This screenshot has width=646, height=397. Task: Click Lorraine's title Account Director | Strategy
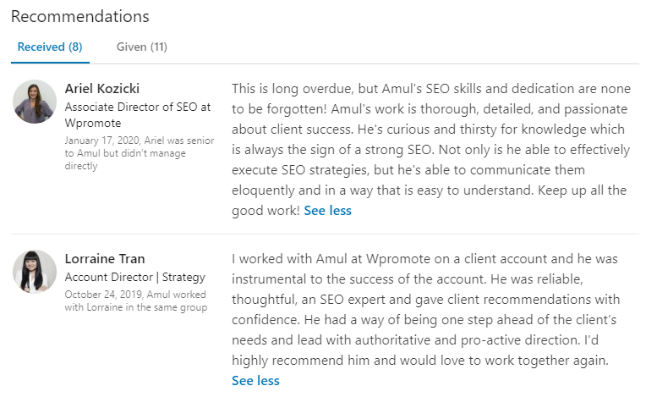point(134,277)
